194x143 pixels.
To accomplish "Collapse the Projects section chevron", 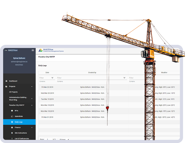I will pyautogui.click(x=32, y=86).
